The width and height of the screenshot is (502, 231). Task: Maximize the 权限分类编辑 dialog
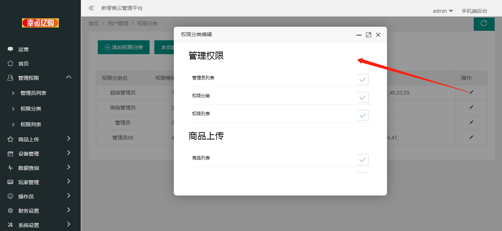(368, 35)
